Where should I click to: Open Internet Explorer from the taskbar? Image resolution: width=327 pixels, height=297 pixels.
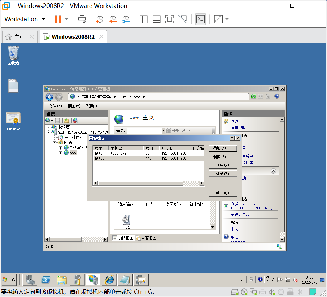pos(109,280)
